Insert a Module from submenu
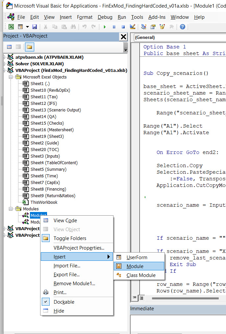 pos(139,266)
